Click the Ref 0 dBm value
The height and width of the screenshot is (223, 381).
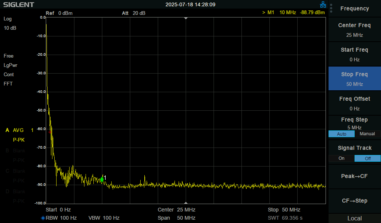point(59,13)
